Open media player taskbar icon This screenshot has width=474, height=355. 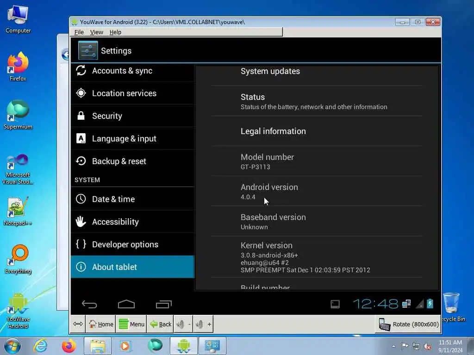click(x=125, y=346)
